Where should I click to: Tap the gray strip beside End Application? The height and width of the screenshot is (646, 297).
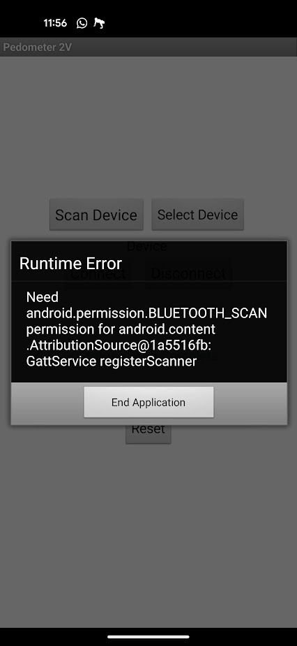pos(250,403)
